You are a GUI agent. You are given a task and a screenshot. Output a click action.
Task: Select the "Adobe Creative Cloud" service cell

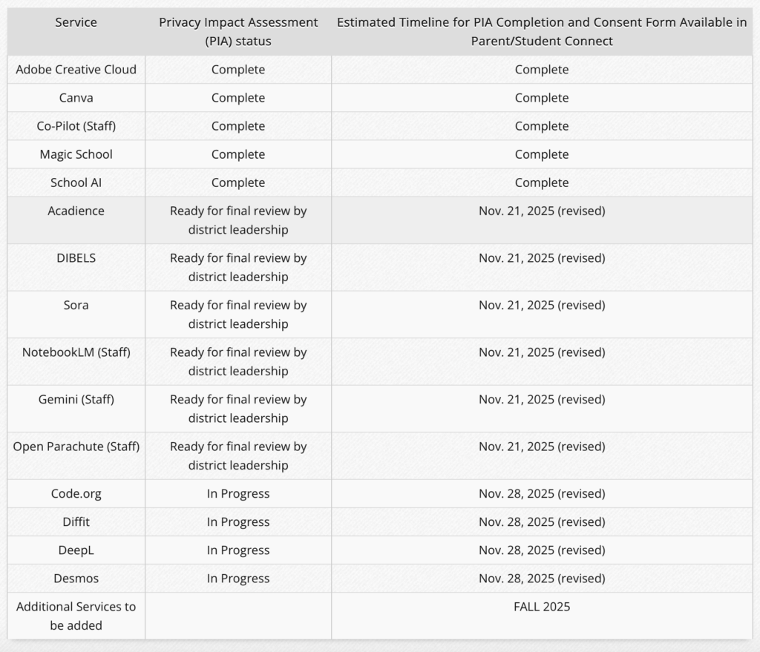pos(76,70)
